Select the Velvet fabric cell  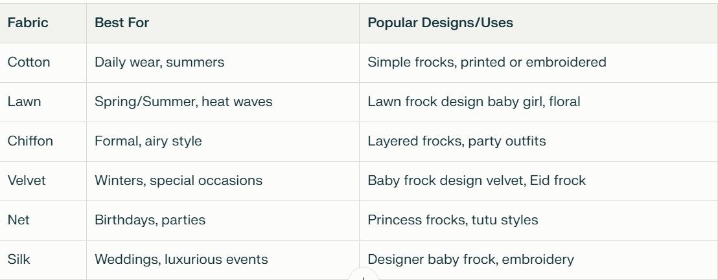click(x=27, y=181)
